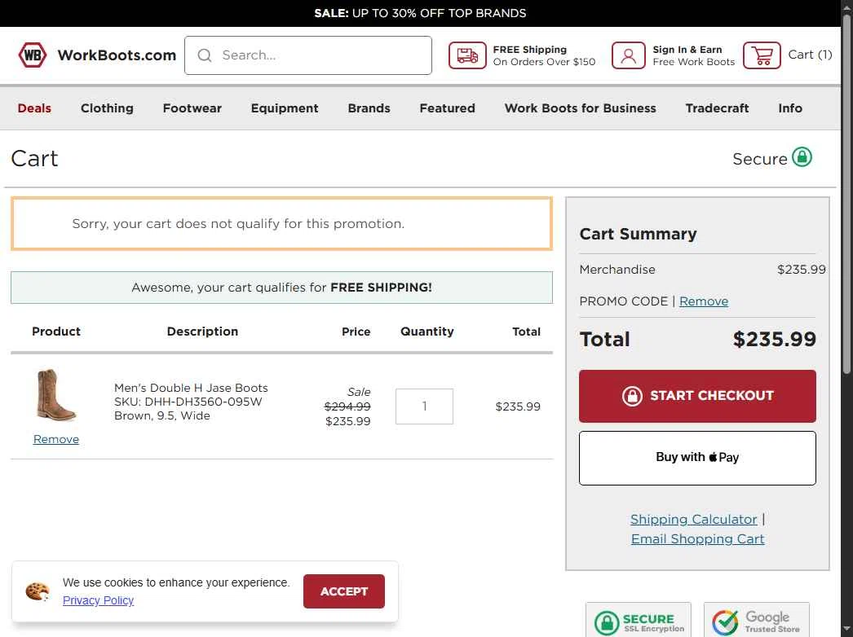
Task: Click the Search input field
Action: pyautogui.click(x=308, y=55)
